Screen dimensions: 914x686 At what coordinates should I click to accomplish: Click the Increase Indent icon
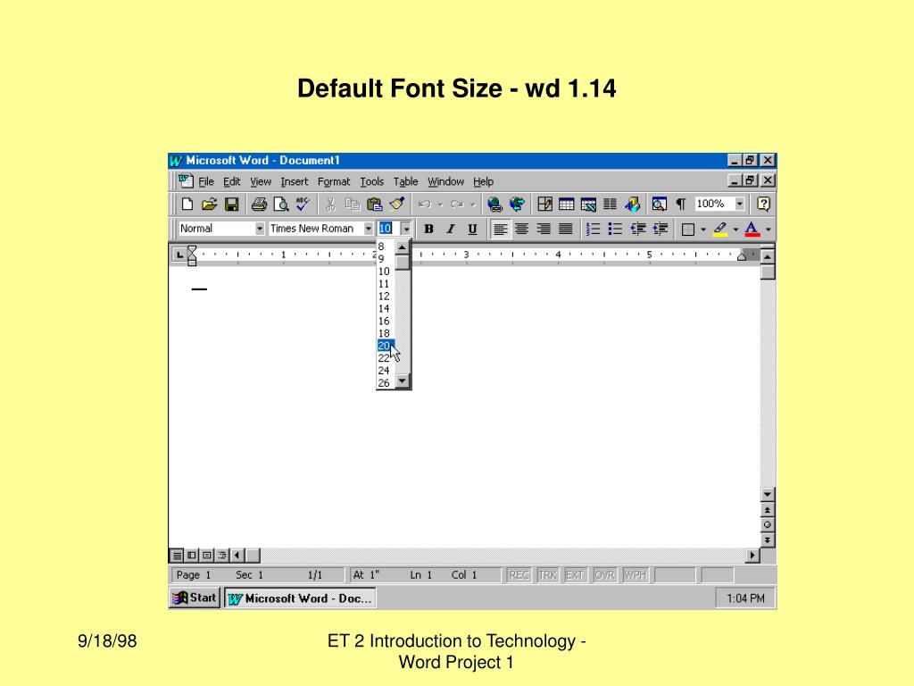660,230
